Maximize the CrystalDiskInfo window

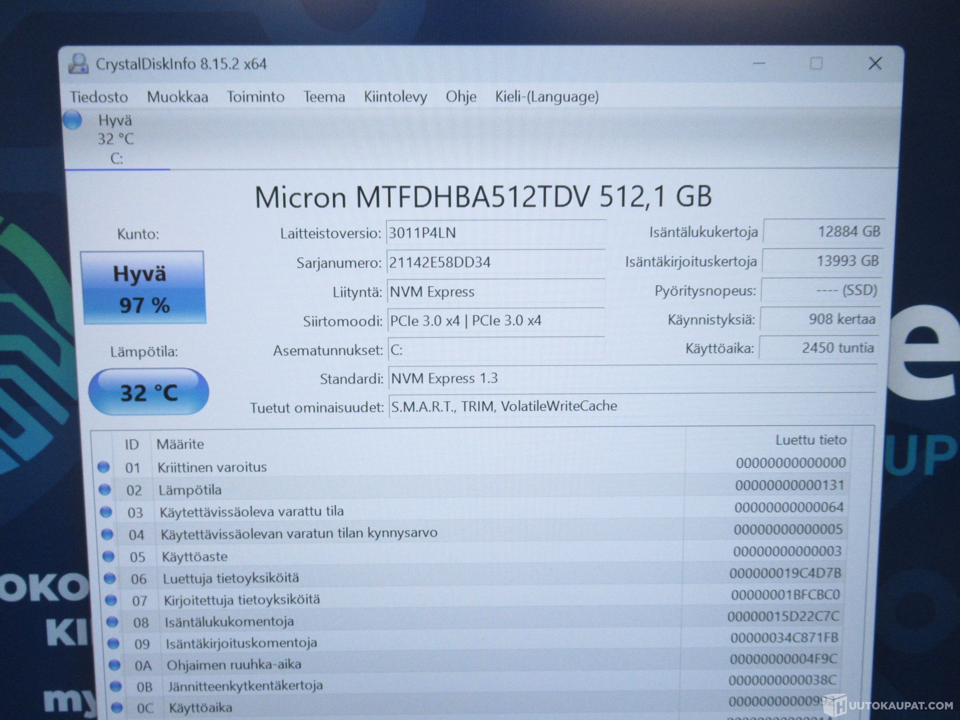click(817, 63)
